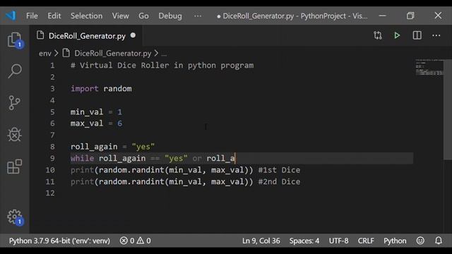
Task: Click the 'import' keyword on line 3
Action: pyautogui.click(x=85, y=89)
